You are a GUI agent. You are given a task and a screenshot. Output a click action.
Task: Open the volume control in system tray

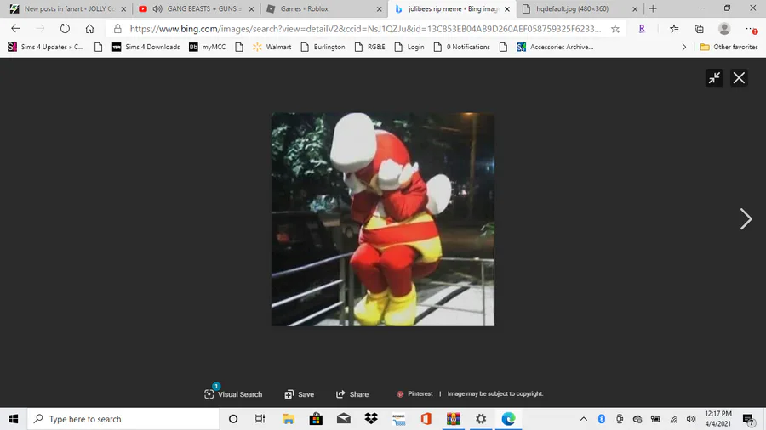(x=691, y=419)
